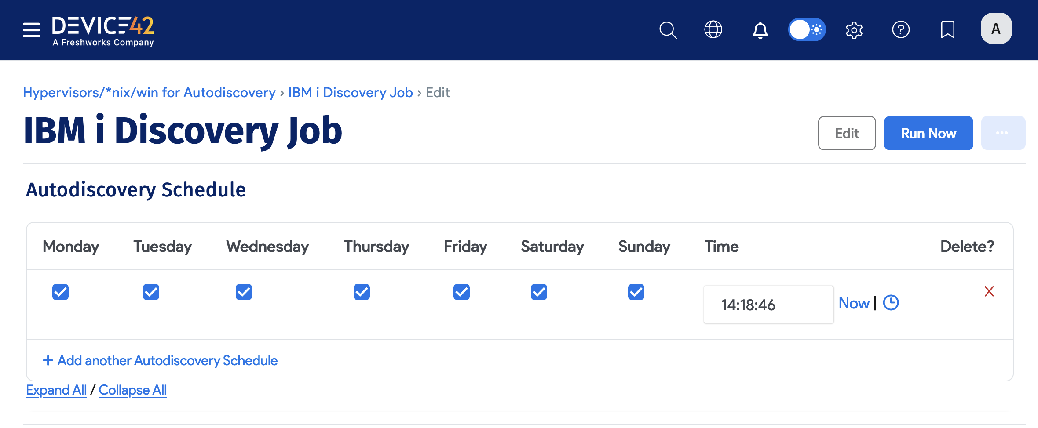Uncheck the Monday schedule checkbox

tap(60, 292)
